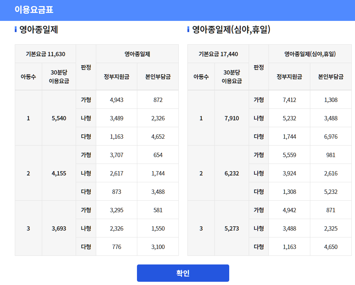Select the 3,489 government support value
The image size is (355, 285).
117,118
